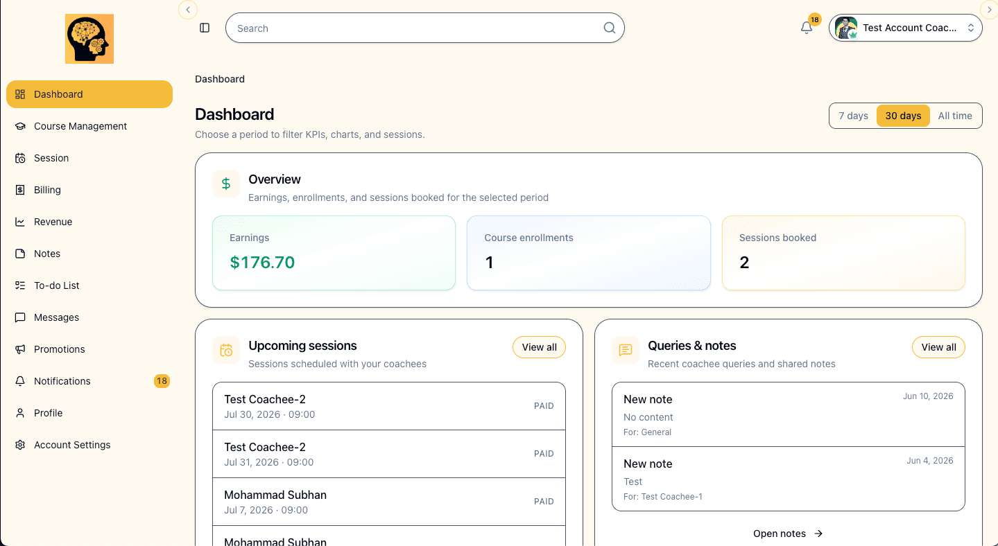This screenshot has width=998, height=546.
Task: Click the arrow beside Open notes
Action: 818,534
